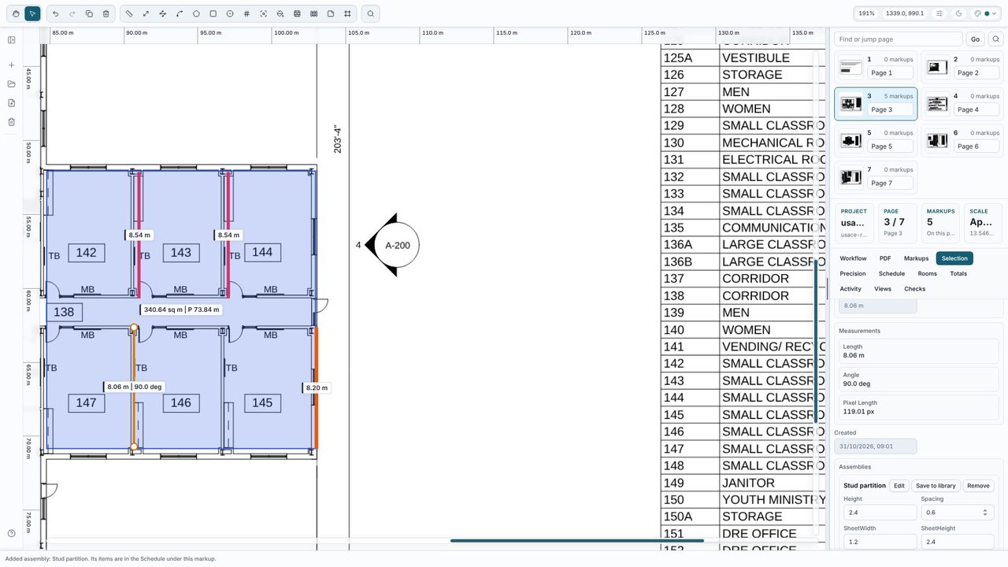Screen dimensions: 1008x567
Task: Choose the polyline zigzag tool
Action: 163,13
